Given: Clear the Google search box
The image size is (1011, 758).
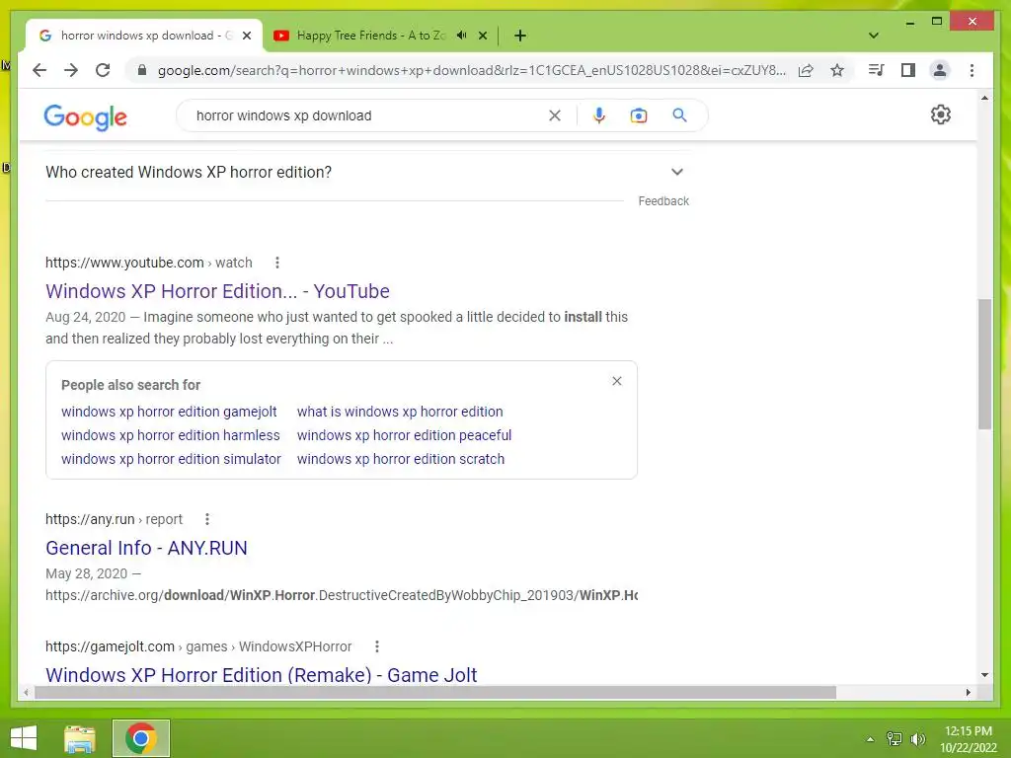Looking at the screenshot, I should (x=555, y=115).
